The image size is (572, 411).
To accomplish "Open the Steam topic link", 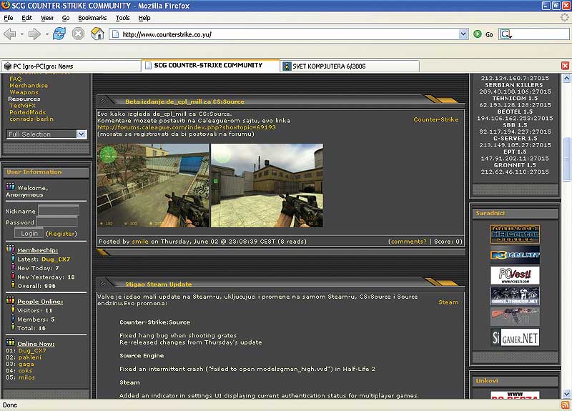I will [x=448, y=302].
